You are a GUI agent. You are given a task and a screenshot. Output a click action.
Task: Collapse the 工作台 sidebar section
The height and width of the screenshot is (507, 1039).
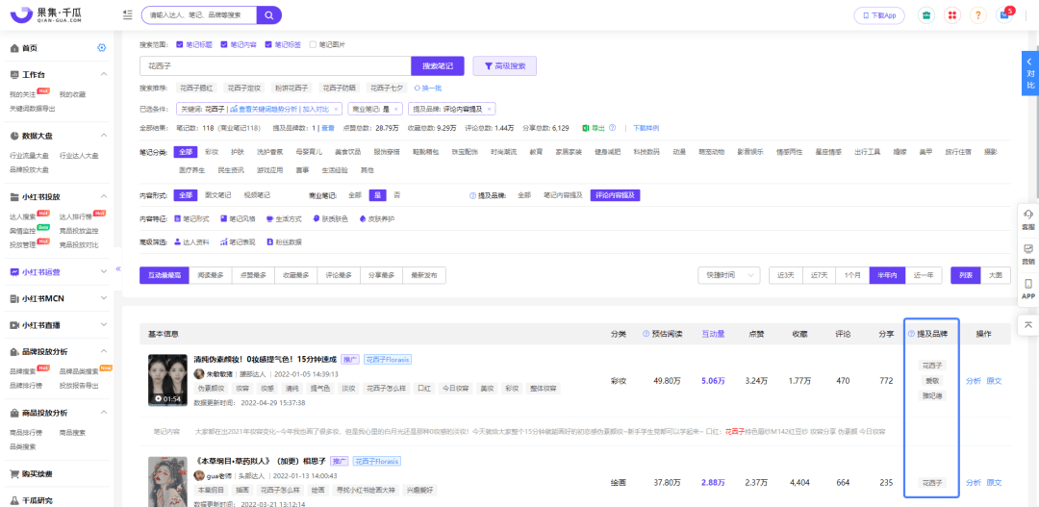[103, 74]
